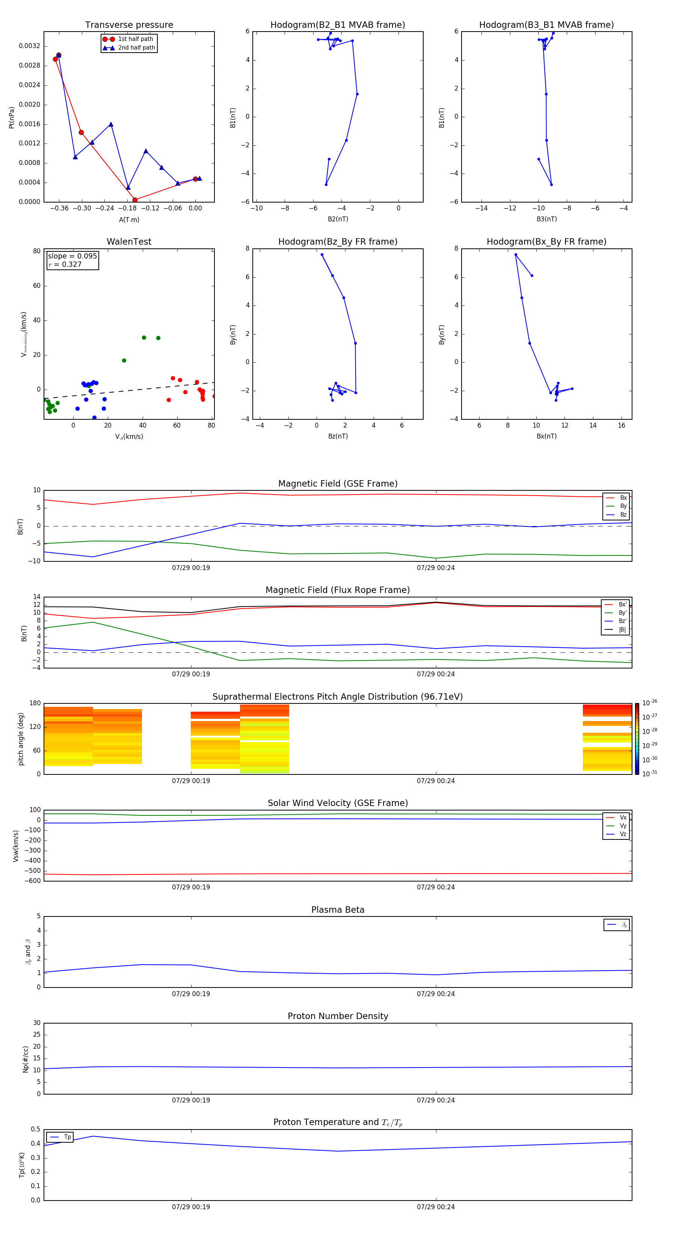
Task: Click the 'r = 0.327' annotation
Action: 65,264
